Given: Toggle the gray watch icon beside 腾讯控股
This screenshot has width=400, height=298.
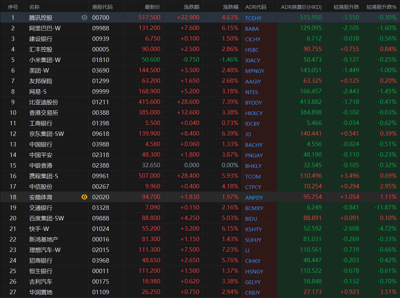Looking at the screenshot, I should [x=84, y=17].
